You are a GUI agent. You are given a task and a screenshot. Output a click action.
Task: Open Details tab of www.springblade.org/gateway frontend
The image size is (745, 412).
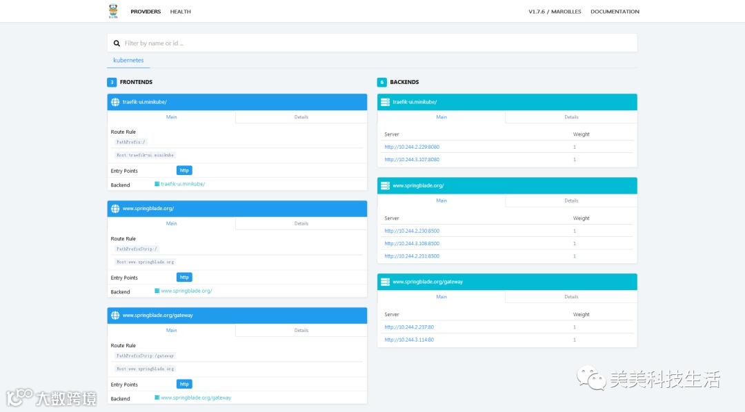click(x=301, y=331)
